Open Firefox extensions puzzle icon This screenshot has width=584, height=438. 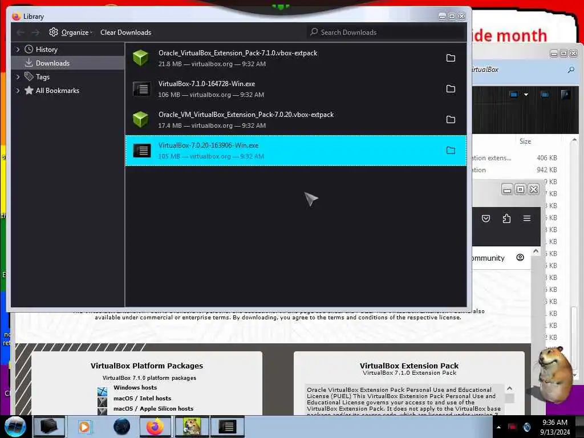pos(506,218)
